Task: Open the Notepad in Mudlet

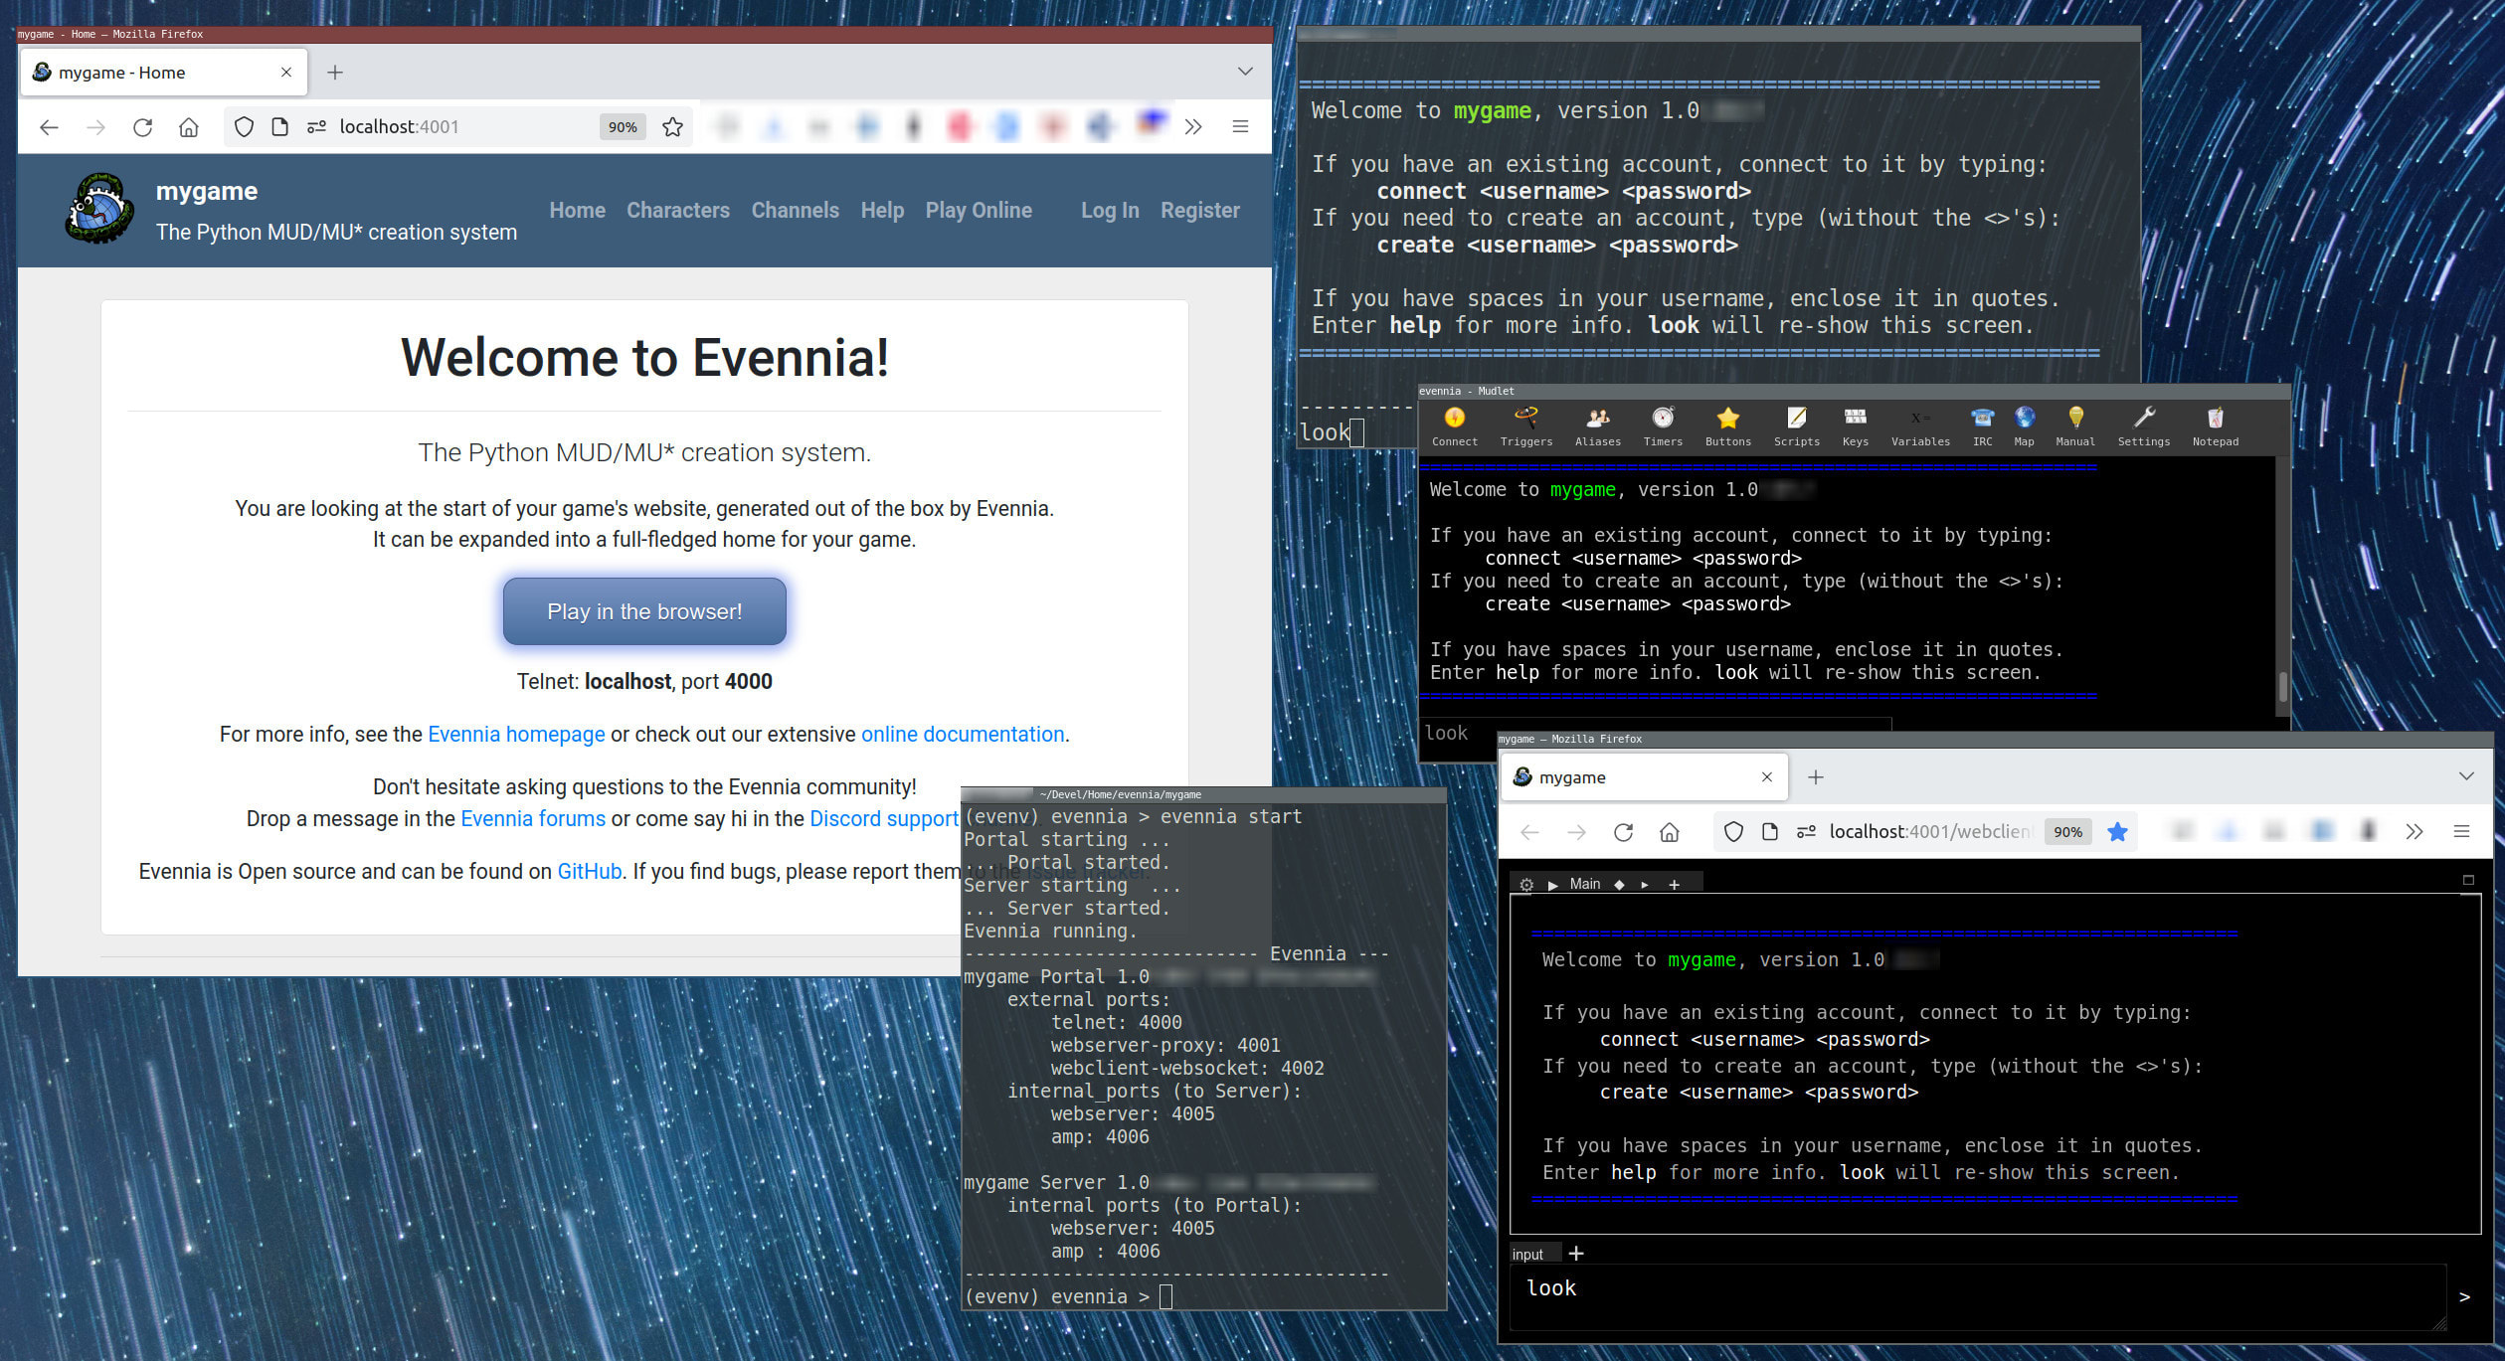Action: point(2215,426)
